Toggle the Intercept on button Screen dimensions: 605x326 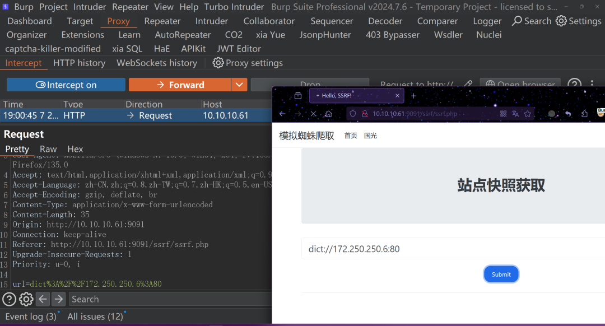coord(66,85)
